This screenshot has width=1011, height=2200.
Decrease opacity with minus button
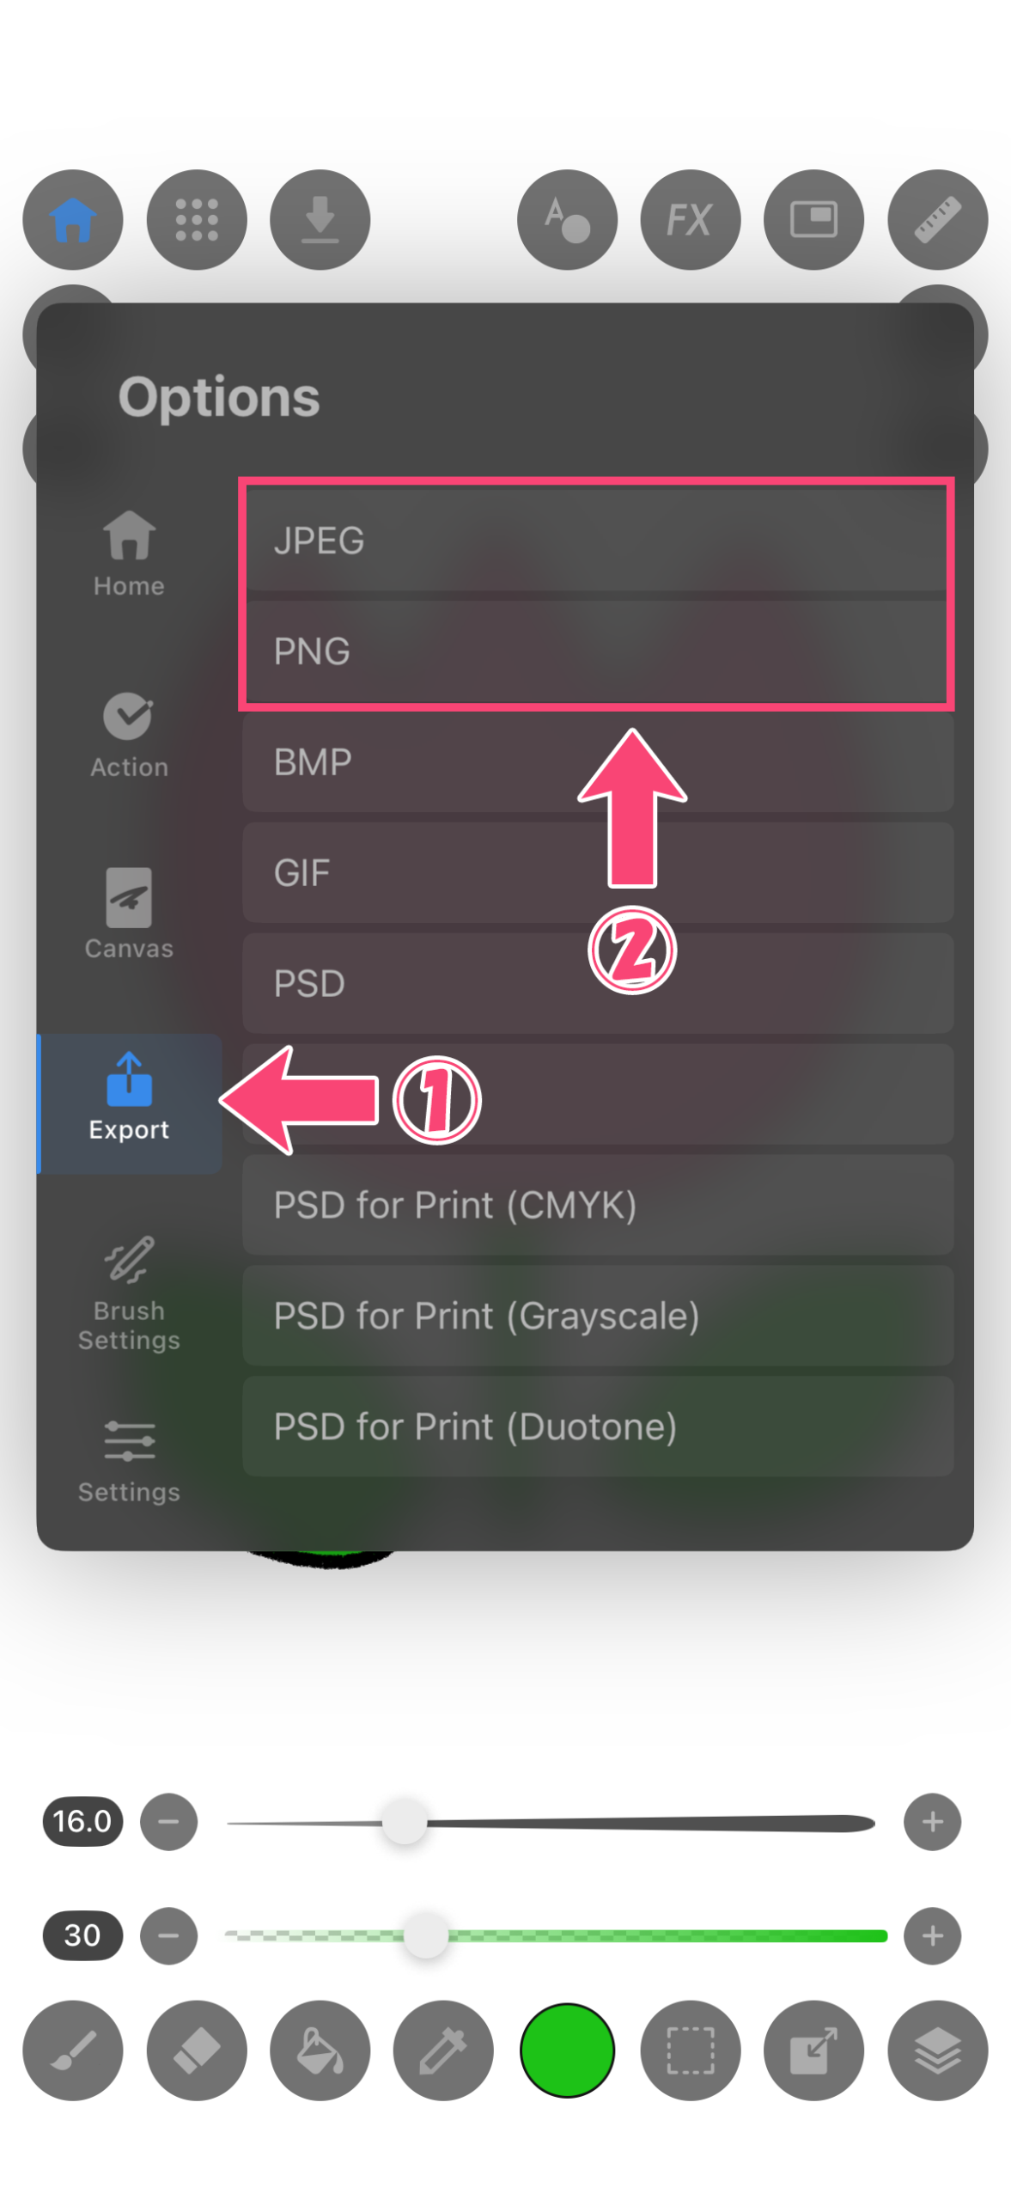[x=169, y=1935]
